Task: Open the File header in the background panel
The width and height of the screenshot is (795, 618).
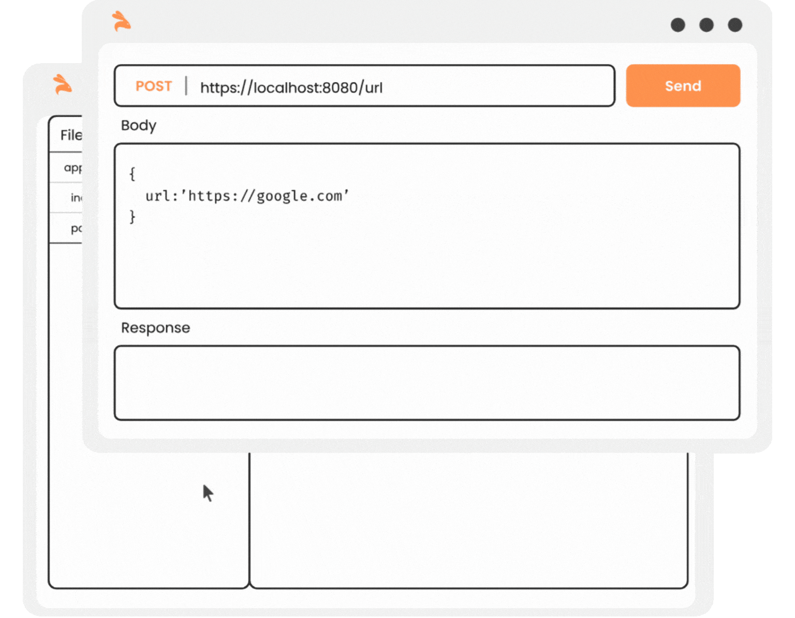Action: 70,135
